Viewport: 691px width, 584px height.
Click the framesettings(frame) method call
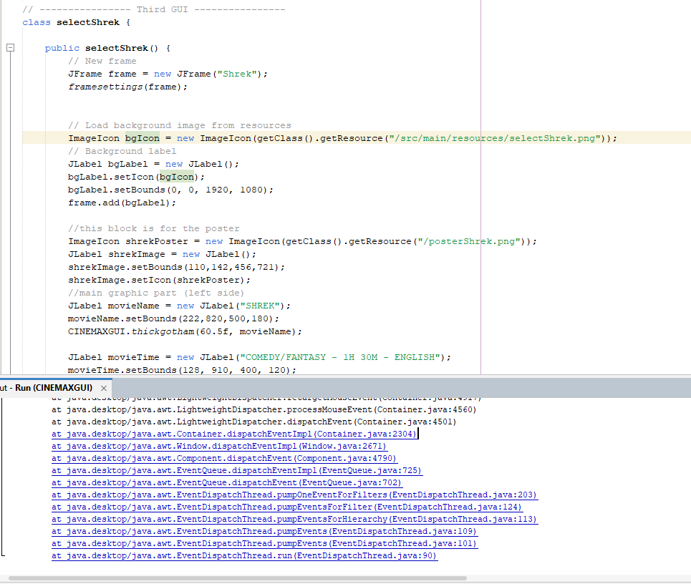tap(127, 87)
